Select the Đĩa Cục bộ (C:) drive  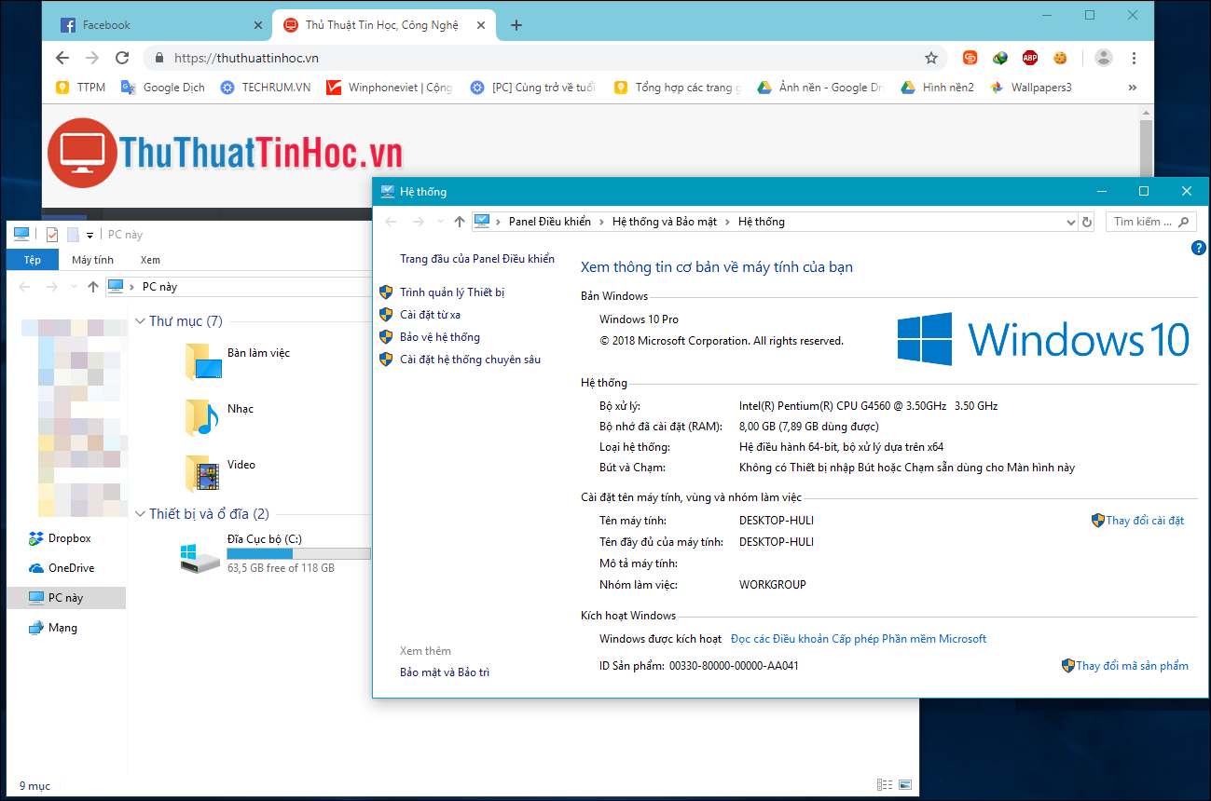tap(275, 553)
